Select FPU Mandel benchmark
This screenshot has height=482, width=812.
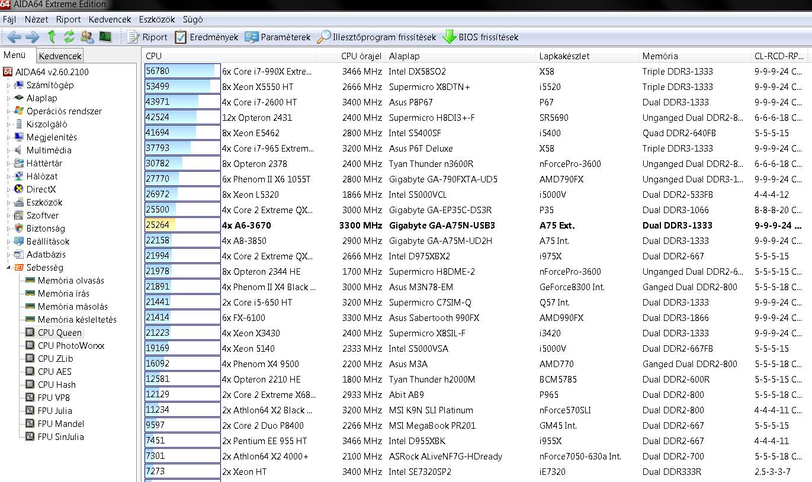click(61, 424)
